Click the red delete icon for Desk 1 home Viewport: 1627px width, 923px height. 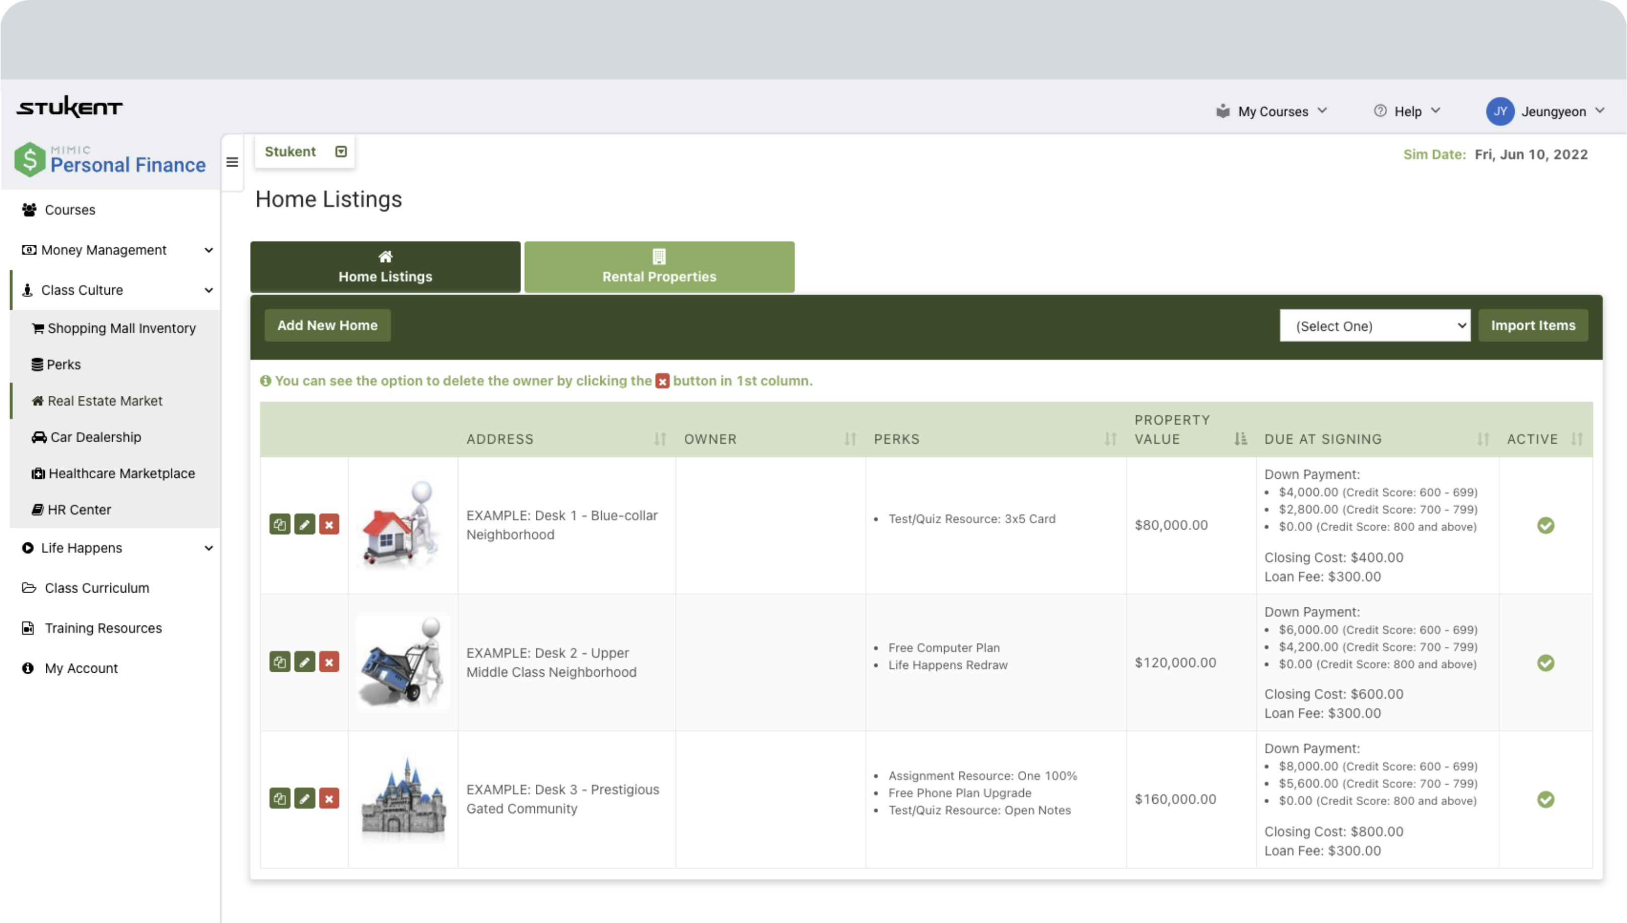pos(329,524)
